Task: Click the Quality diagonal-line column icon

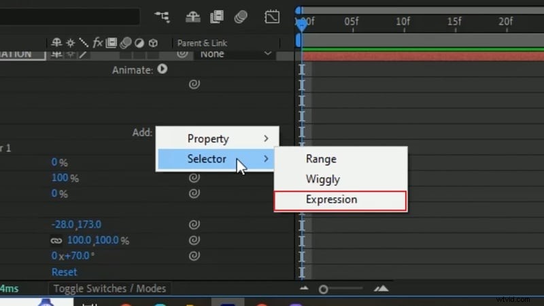Action: pos(84,43)
